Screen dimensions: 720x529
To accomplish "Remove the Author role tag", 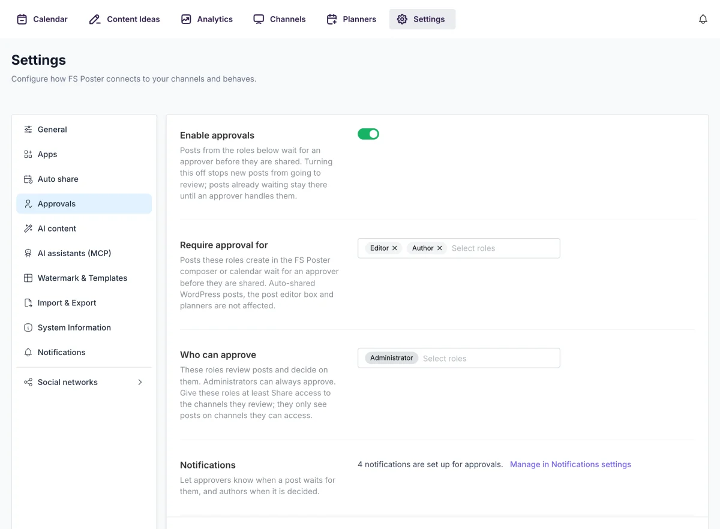I will 440,248.
